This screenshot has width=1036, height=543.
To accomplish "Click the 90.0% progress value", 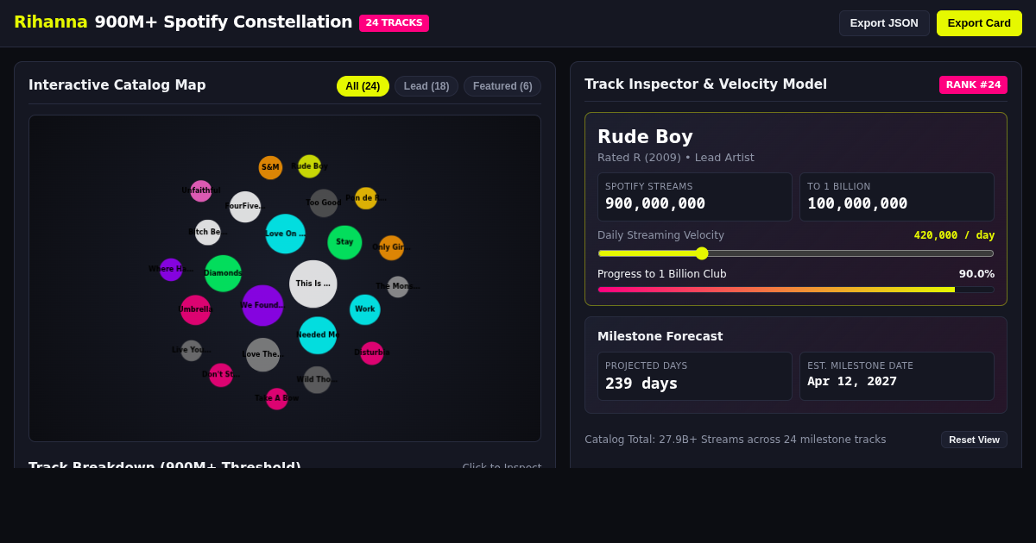I will [x=976, y=274].
